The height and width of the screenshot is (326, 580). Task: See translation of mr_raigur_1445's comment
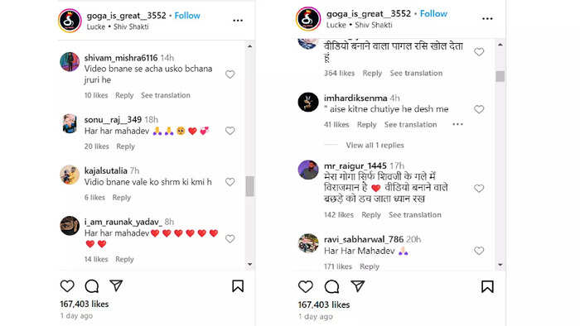(x=414, y=214)
